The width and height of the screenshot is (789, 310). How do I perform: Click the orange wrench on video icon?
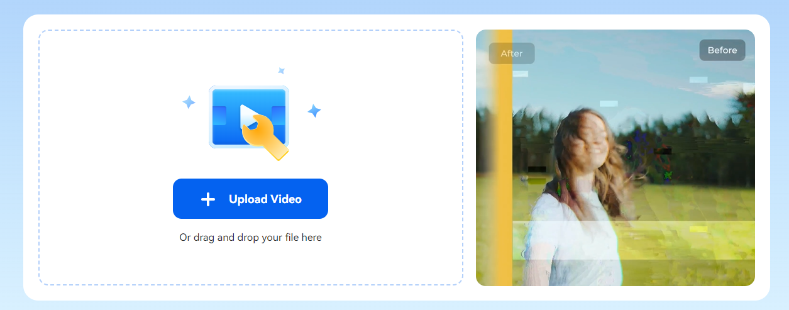point(265,137)
